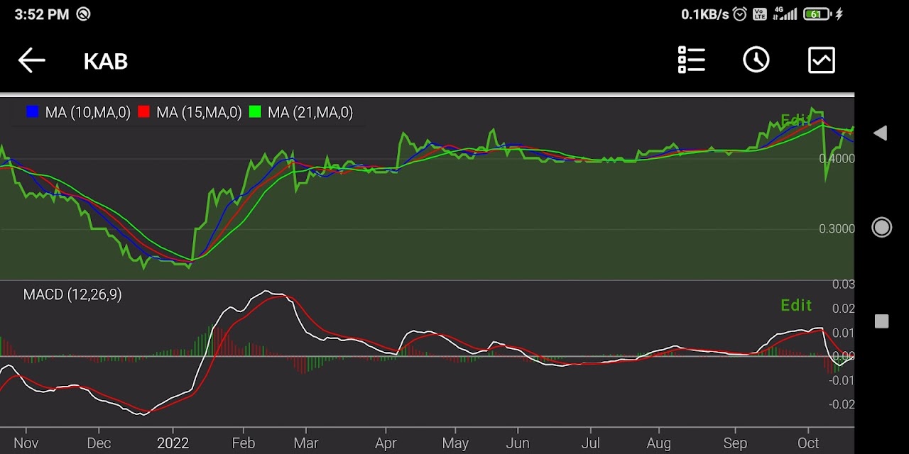Open the list view icon
This screenshot has height=454, width=909.
691,60
